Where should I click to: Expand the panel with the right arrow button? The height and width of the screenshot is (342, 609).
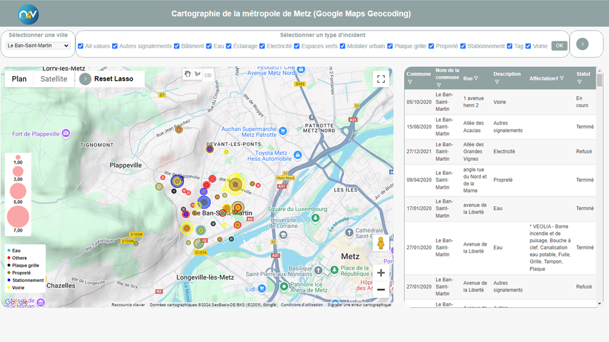582,44
